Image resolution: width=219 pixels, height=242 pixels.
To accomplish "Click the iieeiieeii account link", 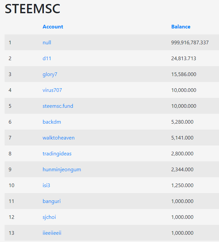I will click(52, 233).
